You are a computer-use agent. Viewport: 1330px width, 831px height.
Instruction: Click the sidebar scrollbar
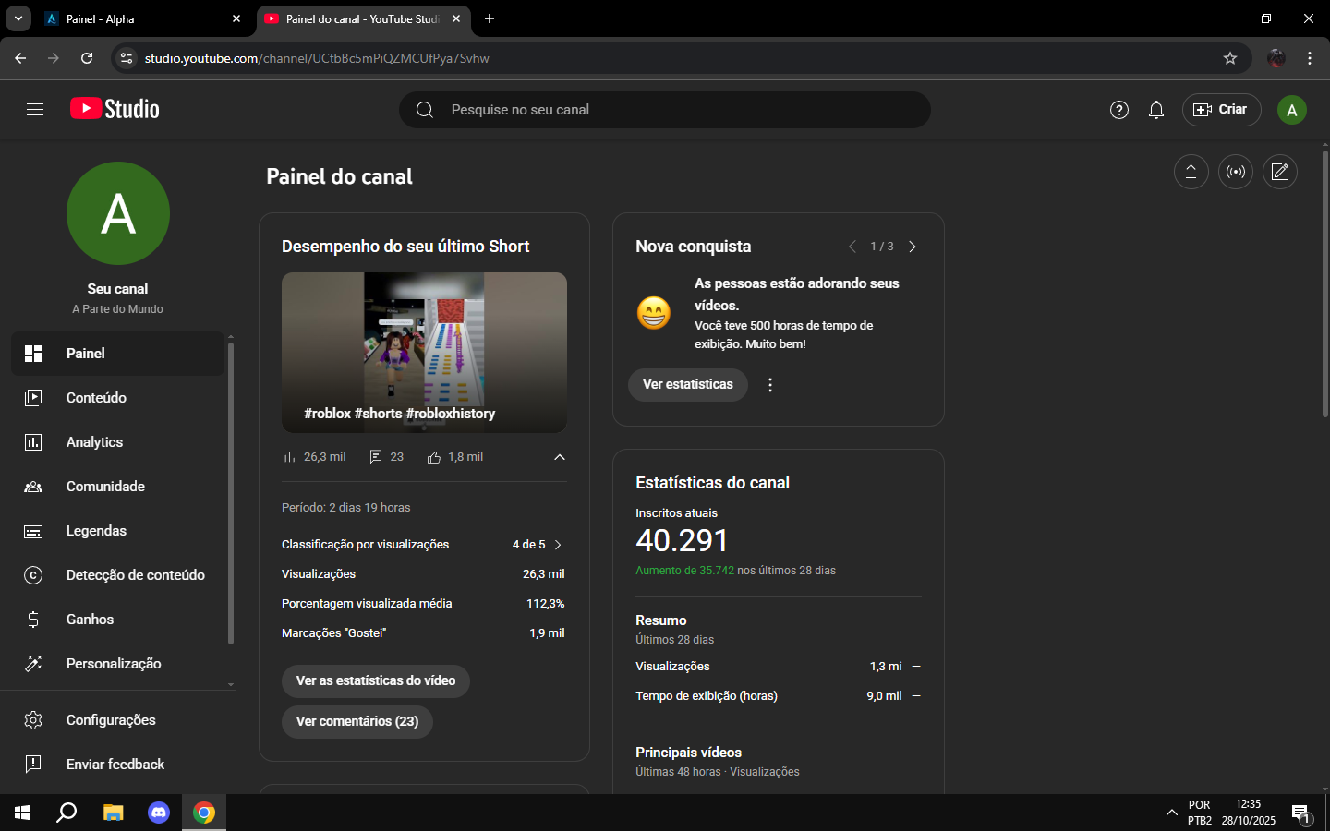230,494
